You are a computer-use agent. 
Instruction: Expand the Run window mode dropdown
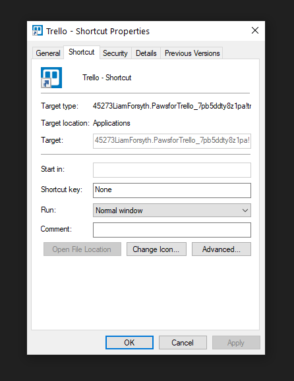[x=172, y=211]
